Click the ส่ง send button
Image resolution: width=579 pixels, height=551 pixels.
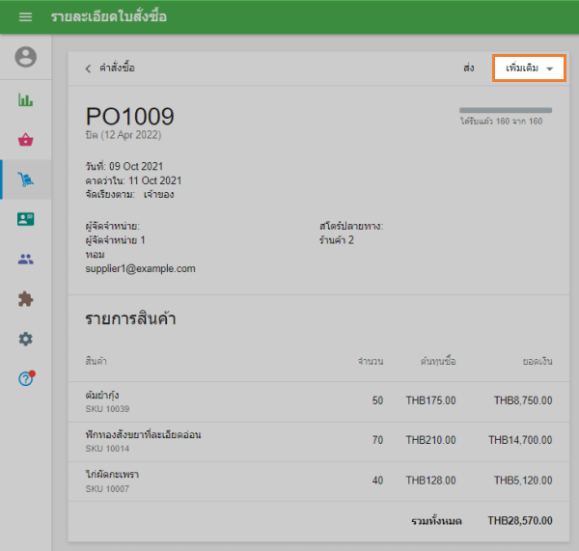point(469,69)
